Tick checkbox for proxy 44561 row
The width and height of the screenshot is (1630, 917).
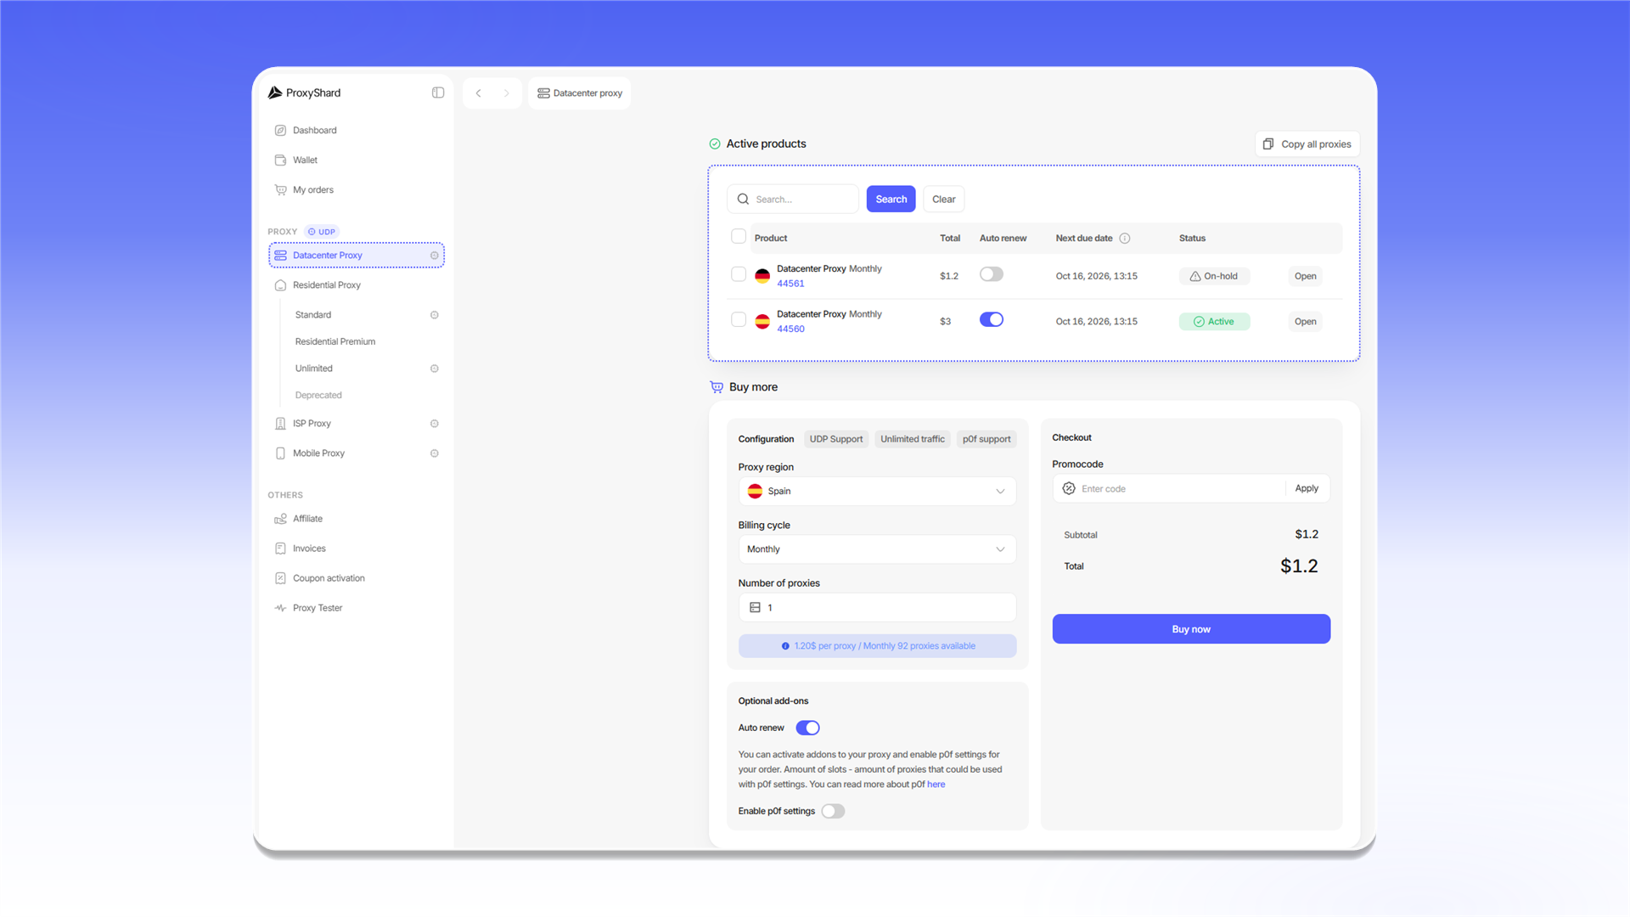739,274
